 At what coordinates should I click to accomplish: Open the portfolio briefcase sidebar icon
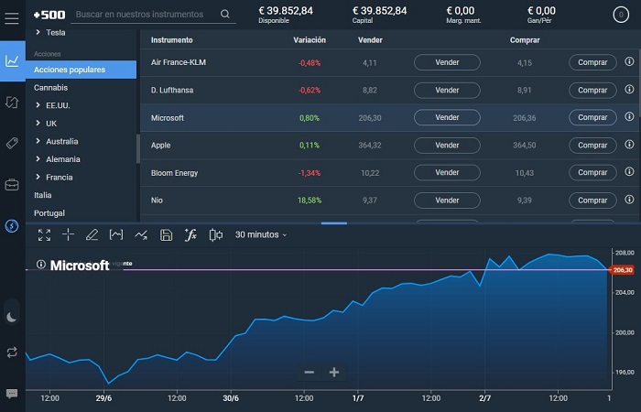12,185
